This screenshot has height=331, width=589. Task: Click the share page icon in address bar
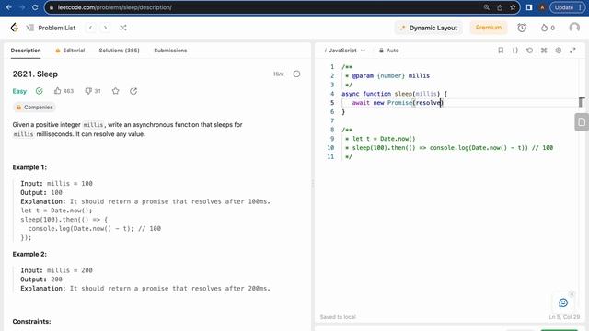click(x=500, y=7)
